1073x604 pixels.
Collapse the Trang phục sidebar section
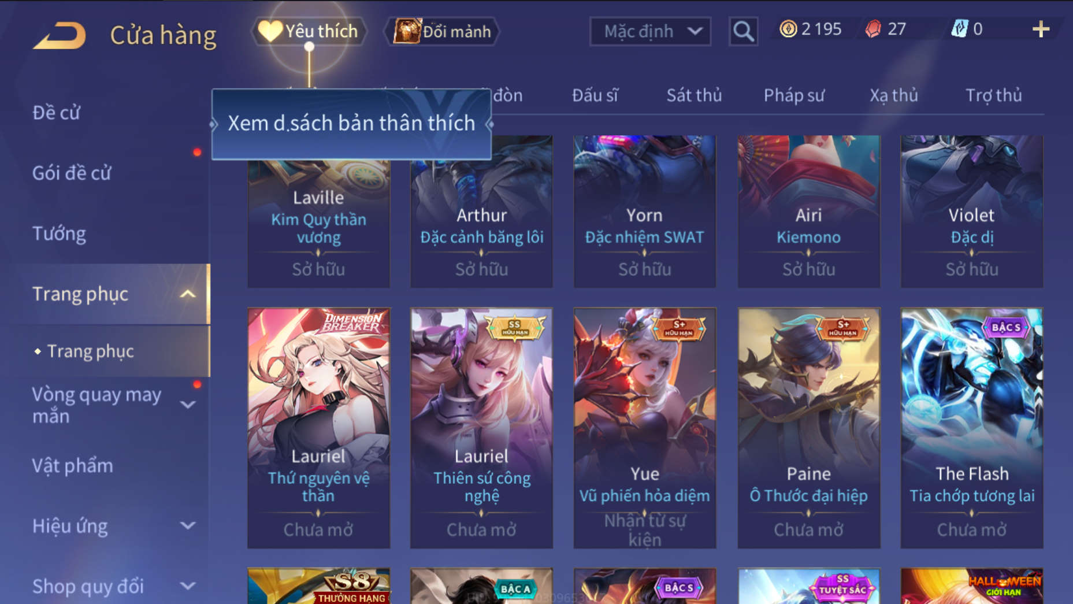click(x=188, y=294)
